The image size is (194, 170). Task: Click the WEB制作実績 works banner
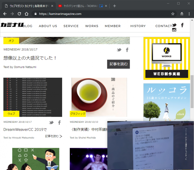[x=167, y=58]
